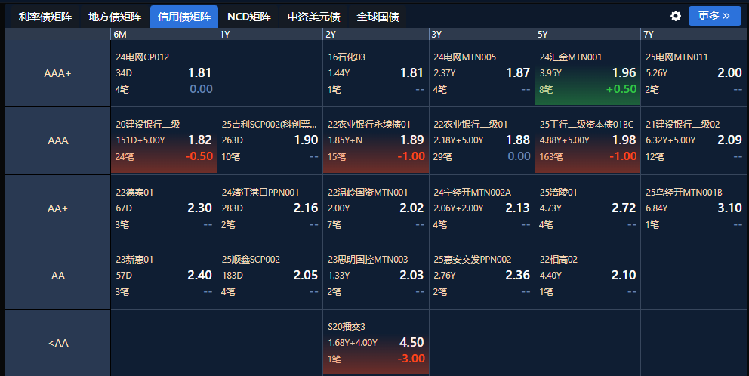Screen dimensions: 749x376
Task: Click the 5Y column header
Action: pos(587,34)
